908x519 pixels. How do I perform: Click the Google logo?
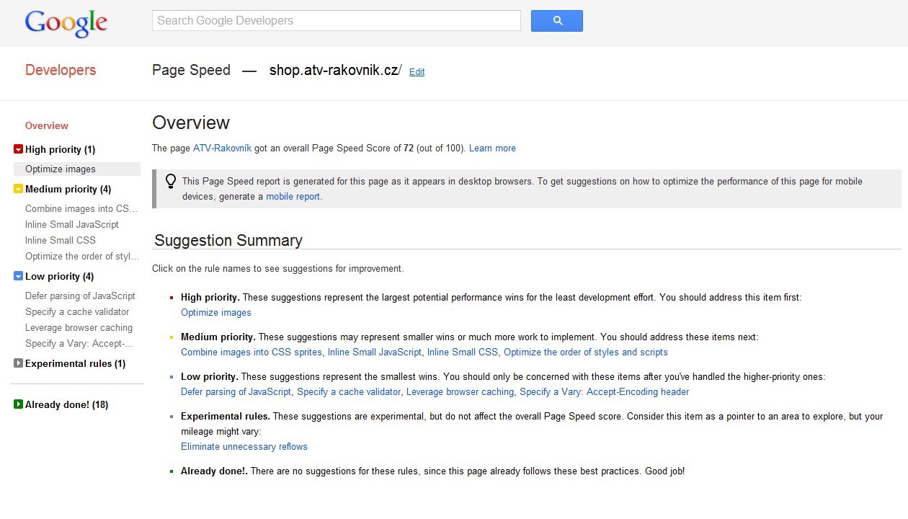point(66,23)
